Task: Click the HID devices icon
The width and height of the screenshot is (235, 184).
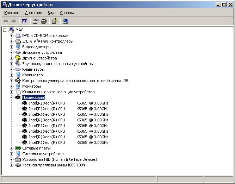Action: [18, 159]
